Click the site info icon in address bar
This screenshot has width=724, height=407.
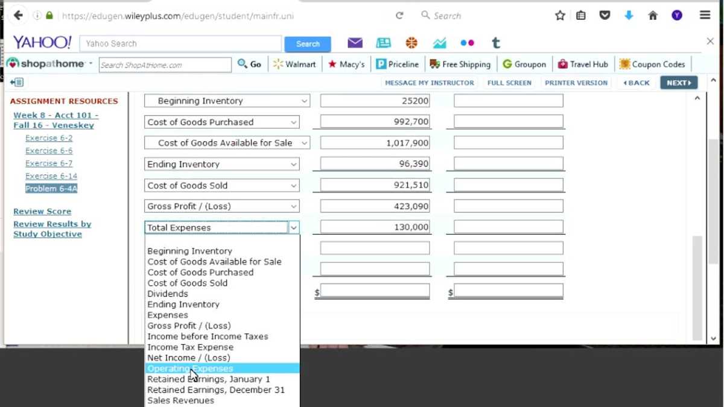click(37, 16)
